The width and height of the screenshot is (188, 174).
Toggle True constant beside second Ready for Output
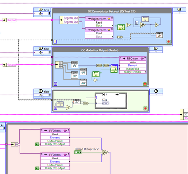pyautogui.click(x=37, y=168)
